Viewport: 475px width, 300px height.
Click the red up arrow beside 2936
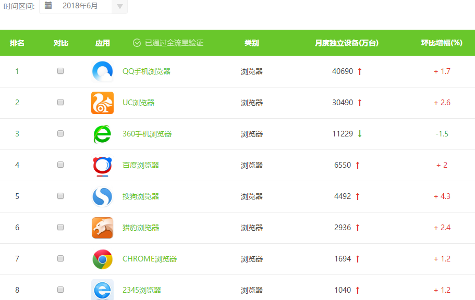tap(358, 228)
